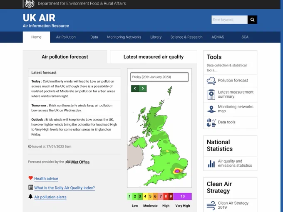Click index band 3 green swatch
This screenshot has width=283, height=212.
point(140,196)
